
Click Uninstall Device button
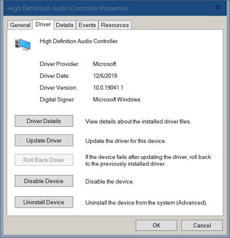click(x=44, y=202)
